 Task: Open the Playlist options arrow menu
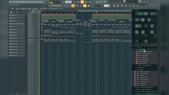pyautogui.click(x=10, y=9)
